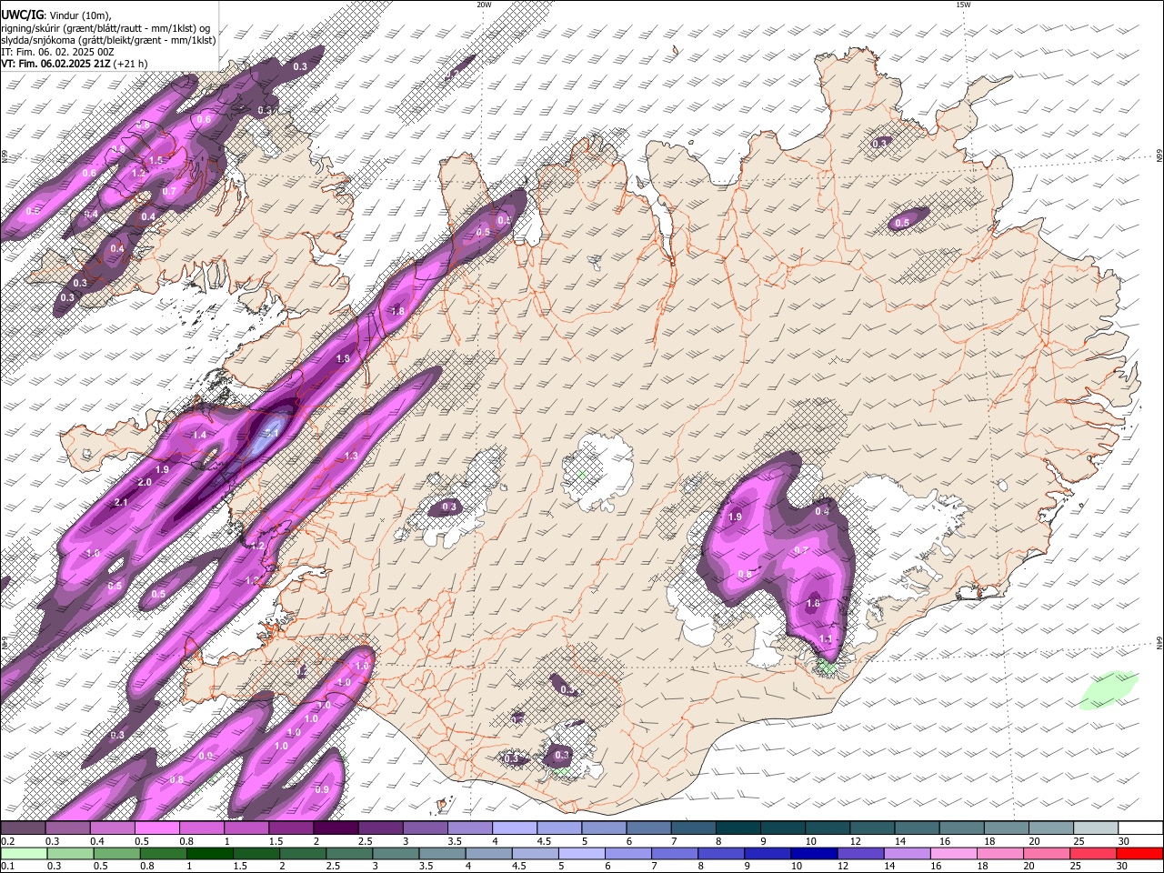1164x873 pixels.
Task: Click the palest green 0.1–0.3 swatch in bottom legend
Action: tap(24, 853)
